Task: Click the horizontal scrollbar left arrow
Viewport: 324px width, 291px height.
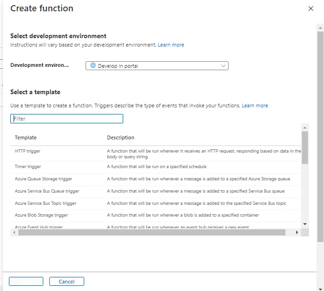Action: [14, 233]
